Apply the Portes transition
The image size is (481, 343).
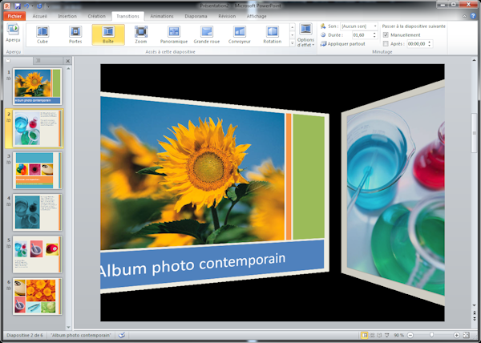click(75, 34)
